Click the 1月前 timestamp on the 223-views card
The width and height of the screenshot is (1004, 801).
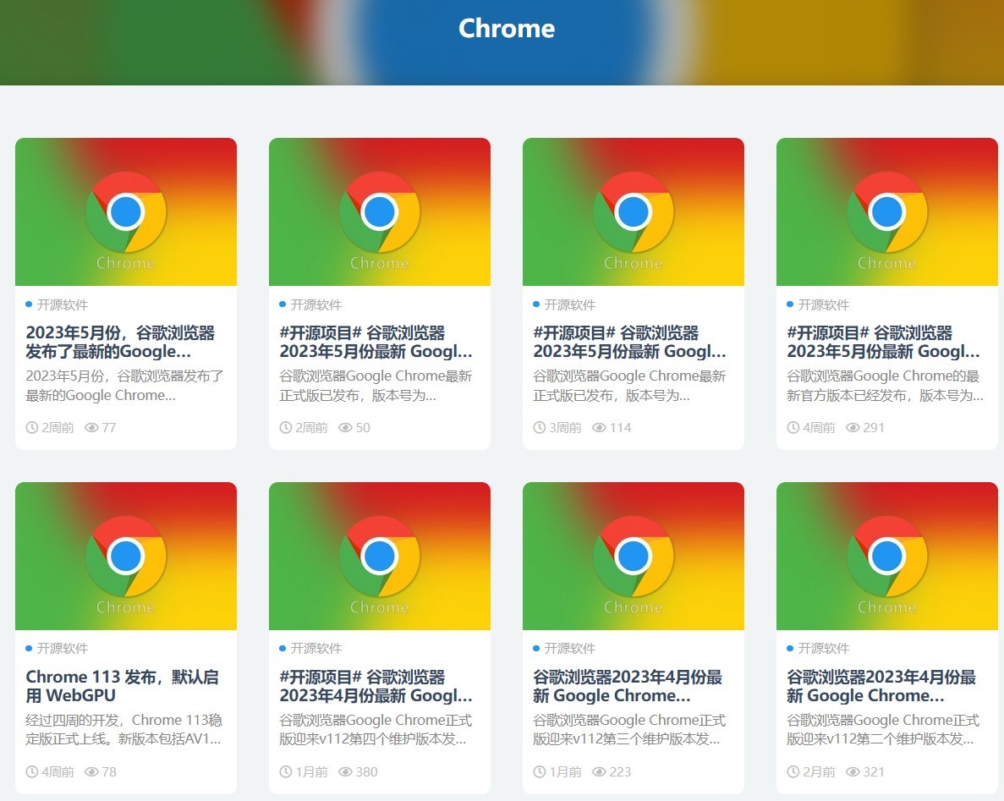(x=565, y=772)
